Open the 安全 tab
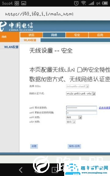 [x=77, y=35]
